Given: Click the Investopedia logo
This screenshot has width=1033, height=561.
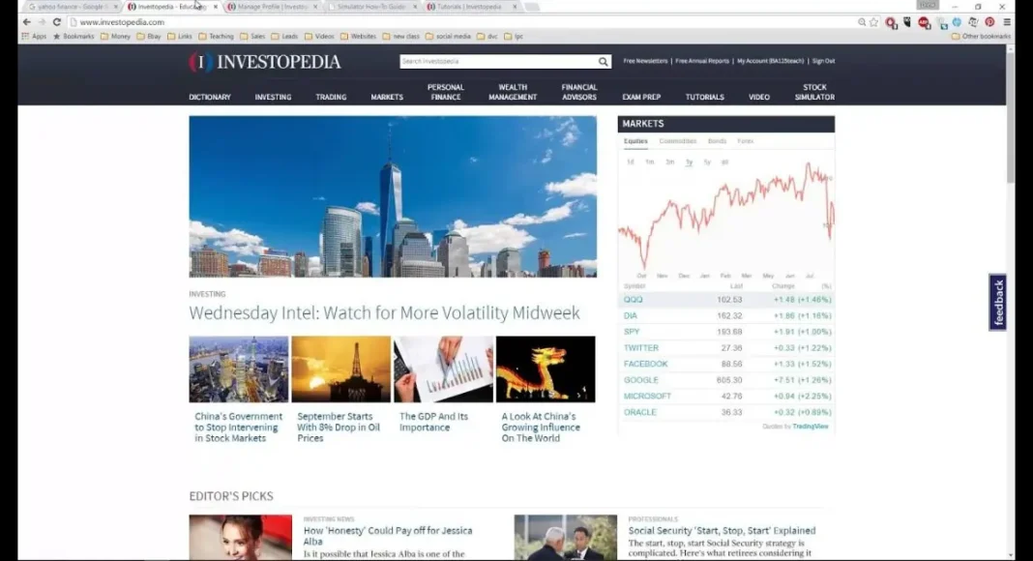Looking at the screenshot, I should 265,62.
